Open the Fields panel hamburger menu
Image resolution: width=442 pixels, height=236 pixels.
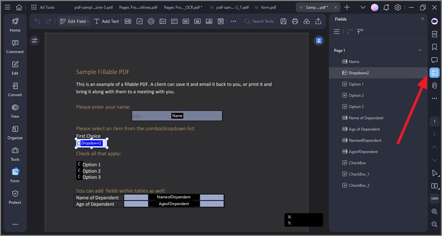(336, 32)
